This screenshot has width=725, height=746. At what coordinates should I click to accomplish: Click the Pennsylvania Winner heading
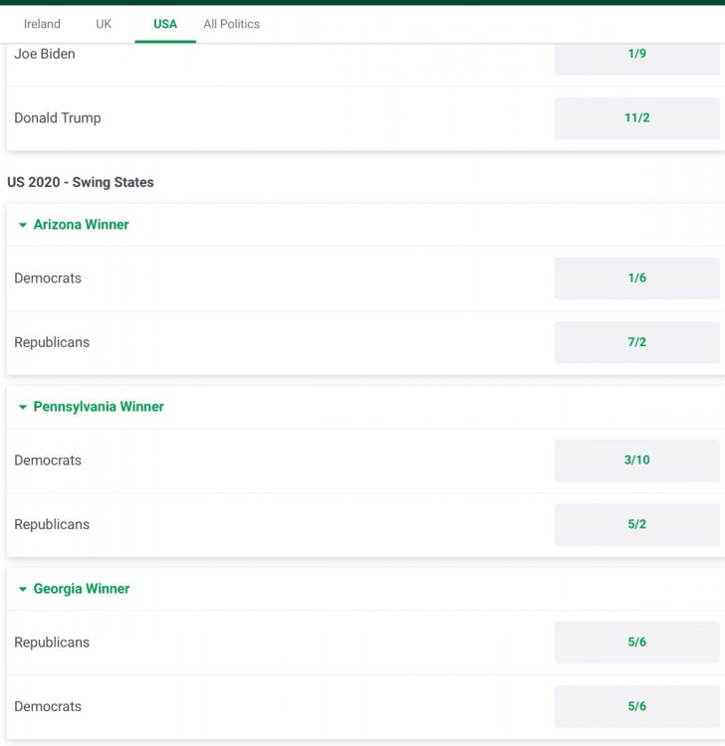pos(99,407)
